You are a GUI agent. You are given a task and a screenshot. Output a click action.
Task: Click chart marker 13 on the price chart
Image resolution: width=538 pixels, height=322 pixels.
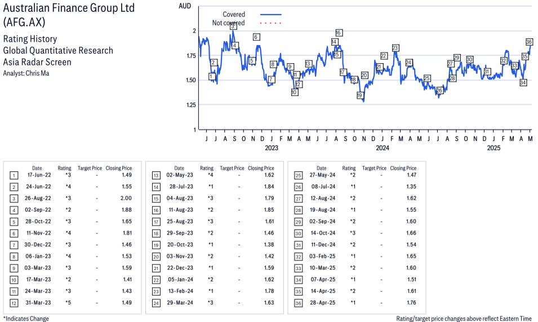point(308,64)
